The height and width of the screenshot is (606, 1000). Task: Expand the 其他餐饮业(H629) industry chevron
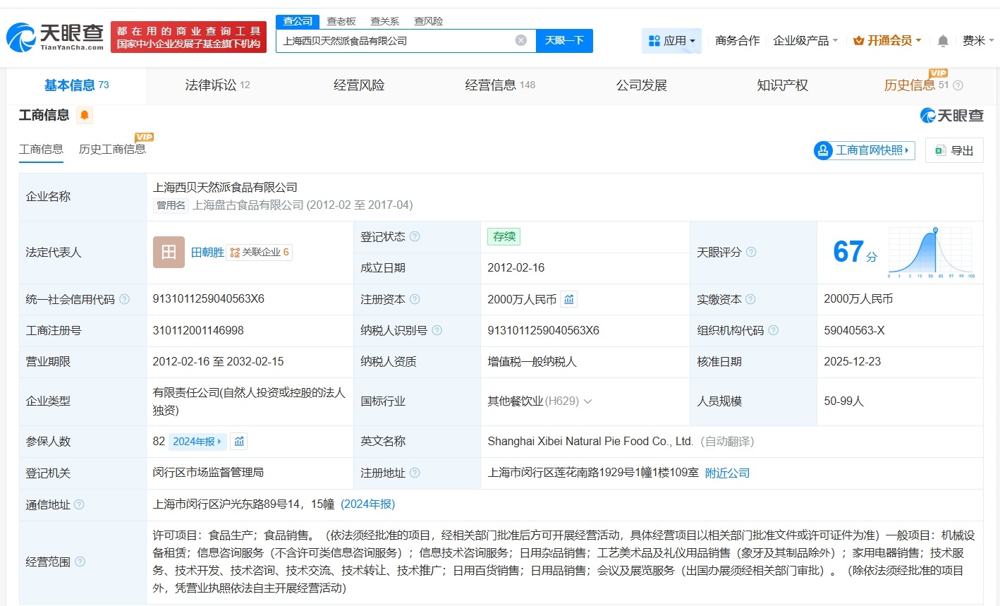[587, 401]
